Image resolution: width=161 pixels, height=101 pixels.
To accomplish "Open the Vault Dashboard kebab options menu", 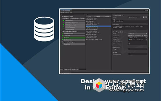I will [x=144, y=10].
